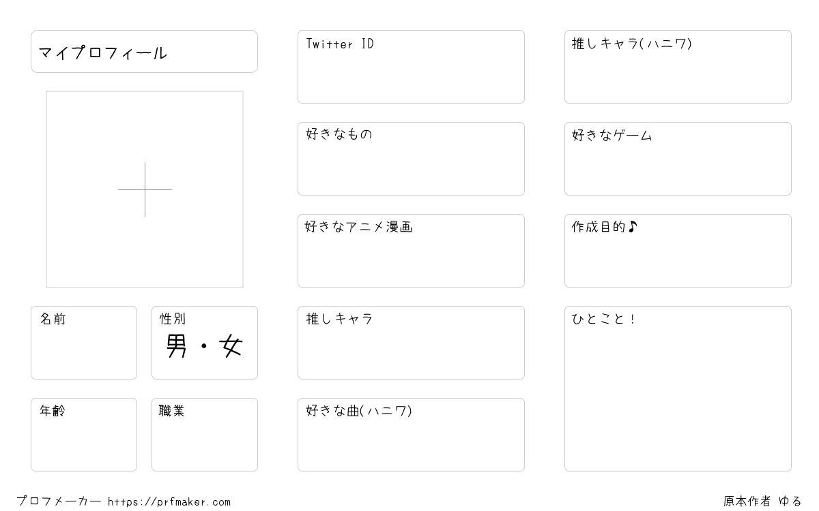The height and width of the screenshot is (511, 819).
Task: Click the 好きな曲(ハニワ) field
Action: [411, 435]
